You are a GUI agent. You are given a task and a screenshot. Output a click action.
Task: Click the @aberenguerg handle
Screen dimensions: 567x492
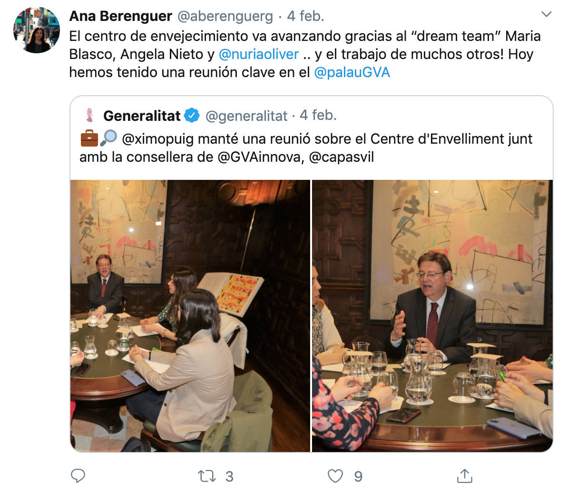point(225,16)
